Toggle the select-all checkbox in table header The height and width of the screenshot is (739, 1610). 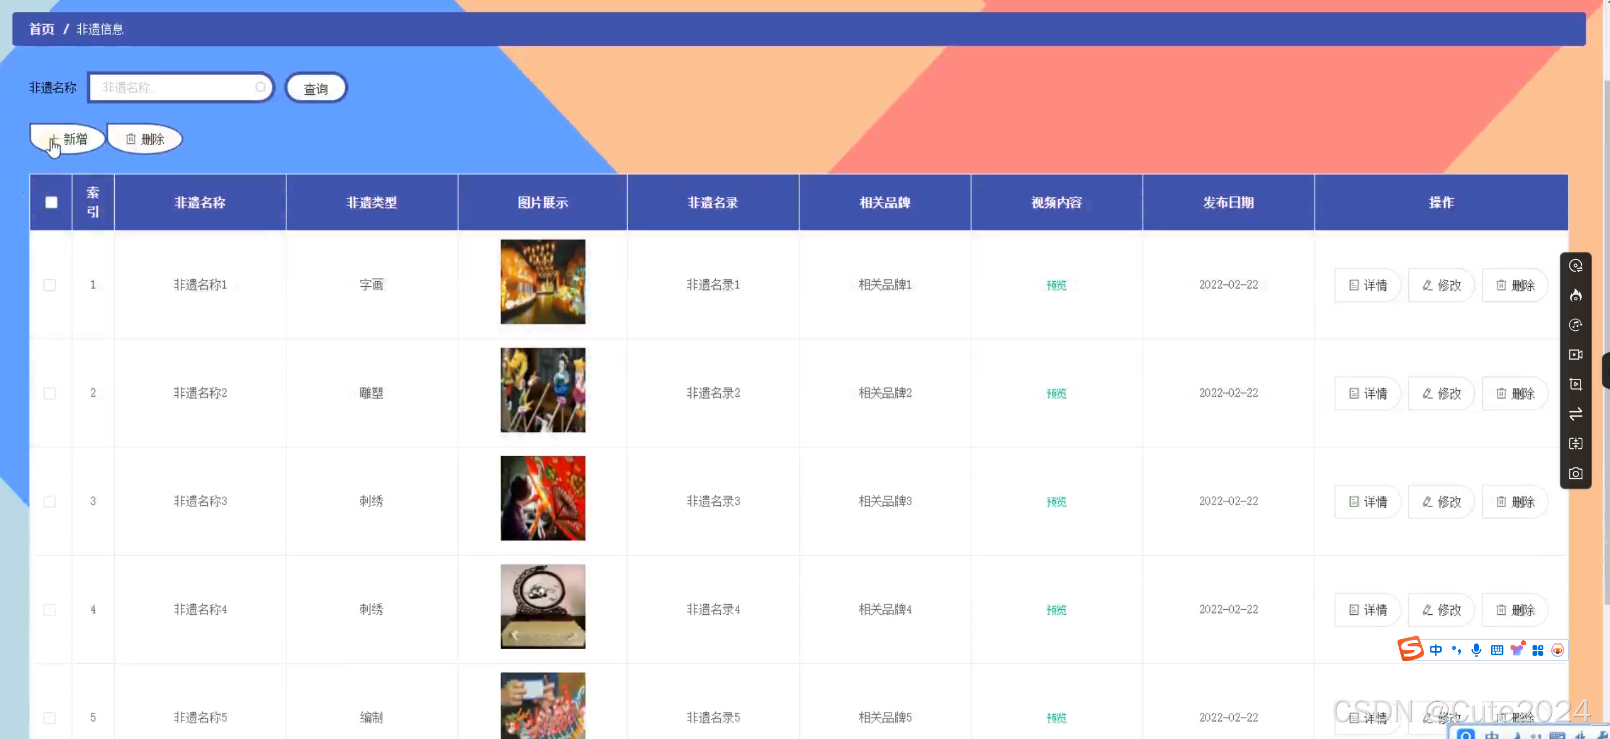pyautogui.click(x=51, y=203)
